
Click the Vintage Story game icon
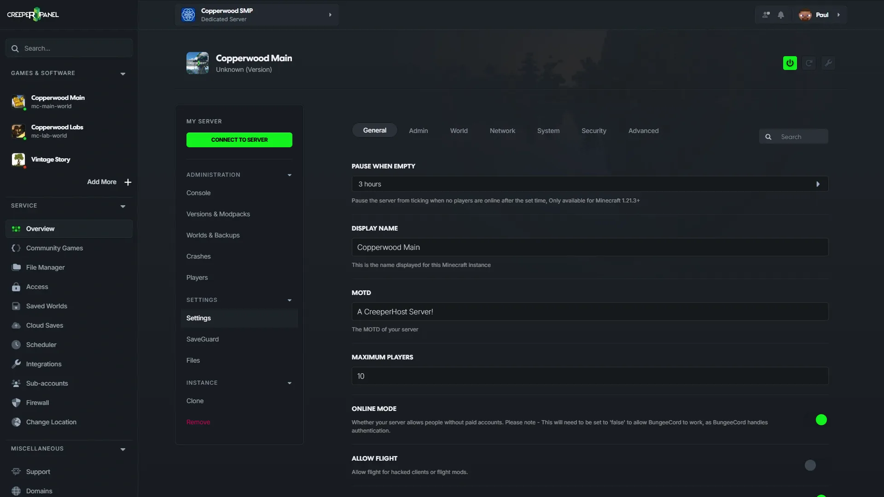click(18, 160)
